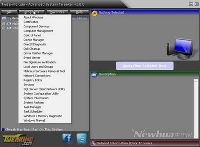
Task: Click the Description panel scrollbar down arrow
Action: pos(196,136)
